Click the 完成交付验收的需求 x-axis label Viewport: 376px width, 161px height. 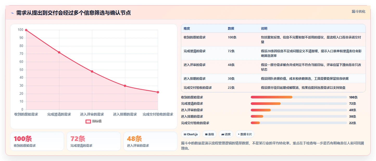[x=158, y=114]
